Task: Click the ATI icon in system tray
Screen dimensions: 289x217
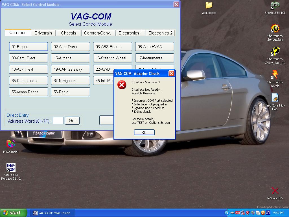Action: click(x=238, y=213)
